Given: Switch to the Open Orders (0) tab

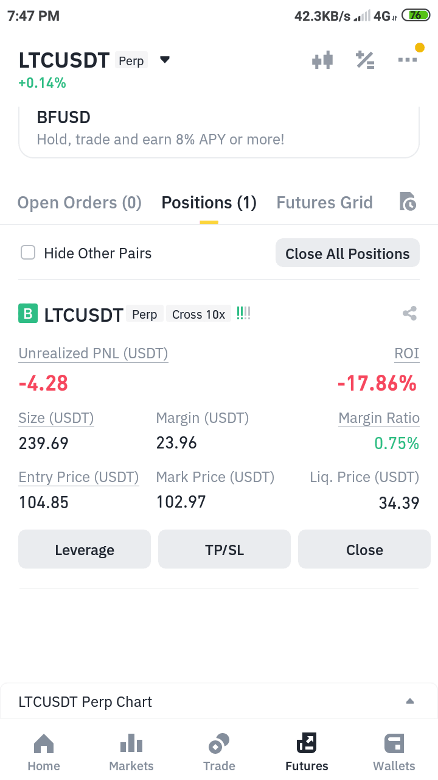Looking at the screenshot, I should pos(80,202).
